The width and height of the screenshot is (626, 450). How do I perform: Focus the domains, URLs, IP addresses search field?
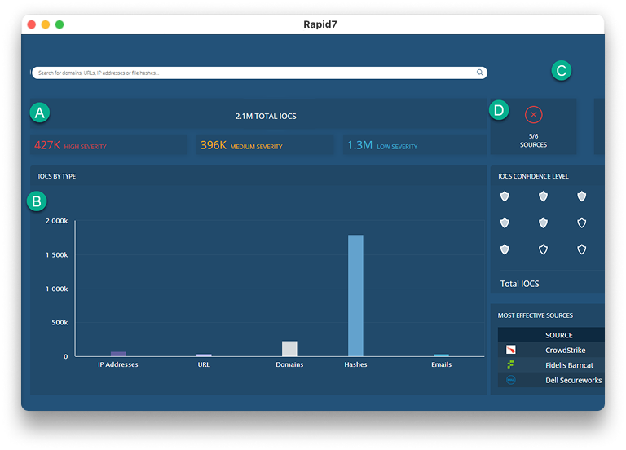(x=259, y=73)
